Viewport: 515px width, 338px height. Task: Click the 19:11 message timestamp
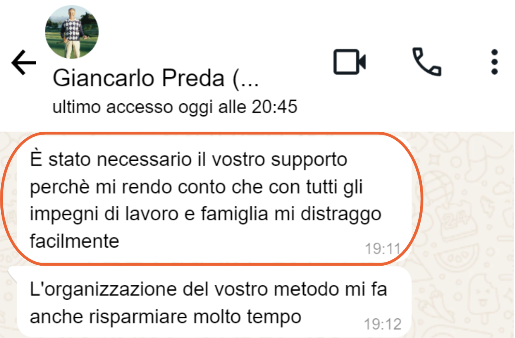coord(382,249)
